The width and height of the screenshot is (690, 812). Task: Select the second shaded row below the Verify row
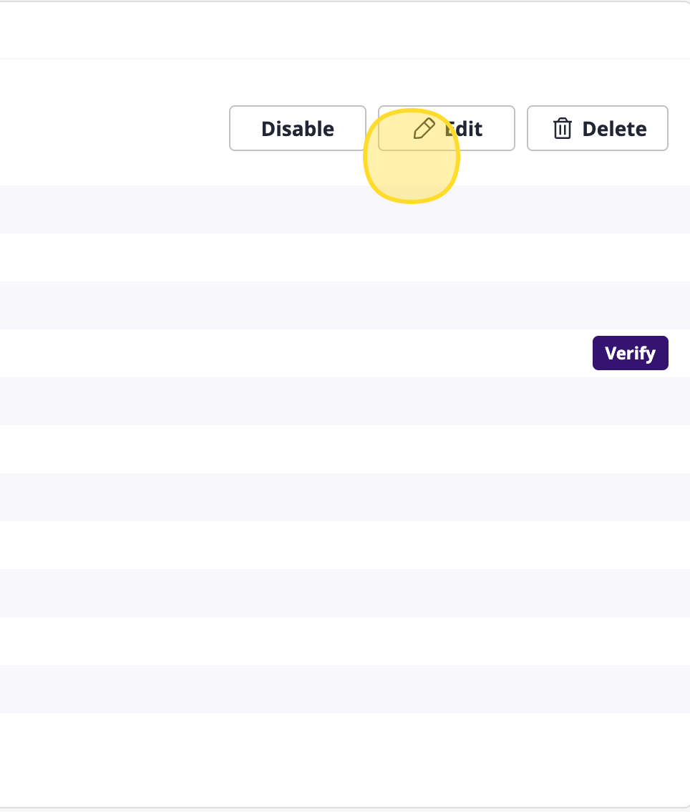pyautogui.click(x=286, y=497)
